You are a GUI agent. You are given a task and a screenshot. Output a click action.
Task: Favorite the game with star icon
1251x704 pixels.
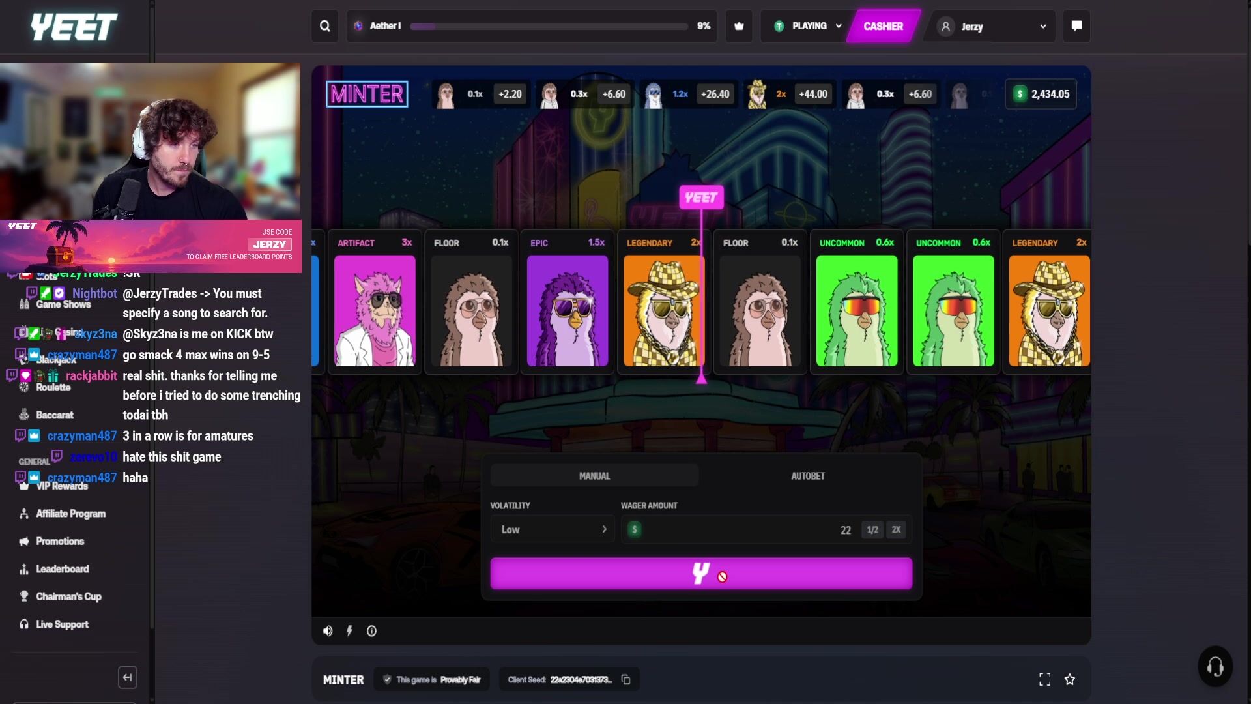1069,679
